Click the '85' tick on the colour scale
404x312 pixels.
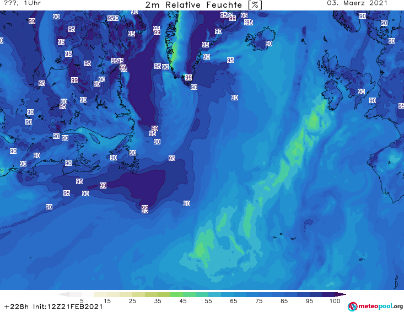pyautogui.click(x=284, y=301)
